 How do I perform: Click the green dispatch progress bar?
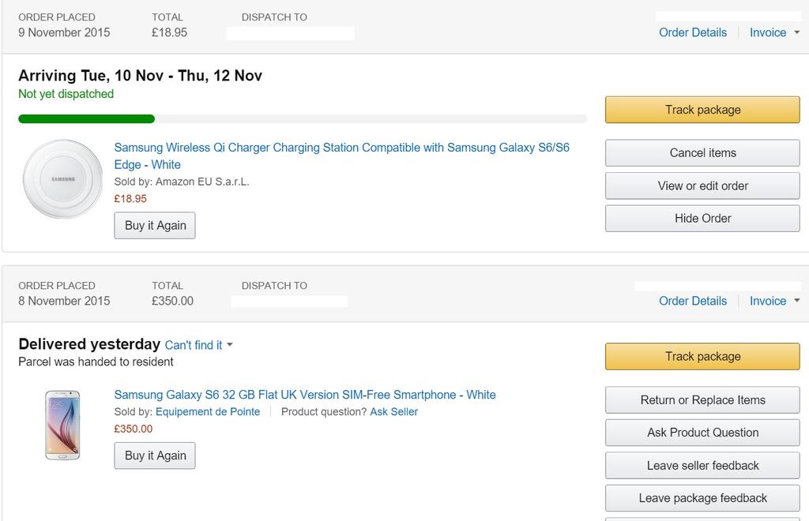pos(87,119)
